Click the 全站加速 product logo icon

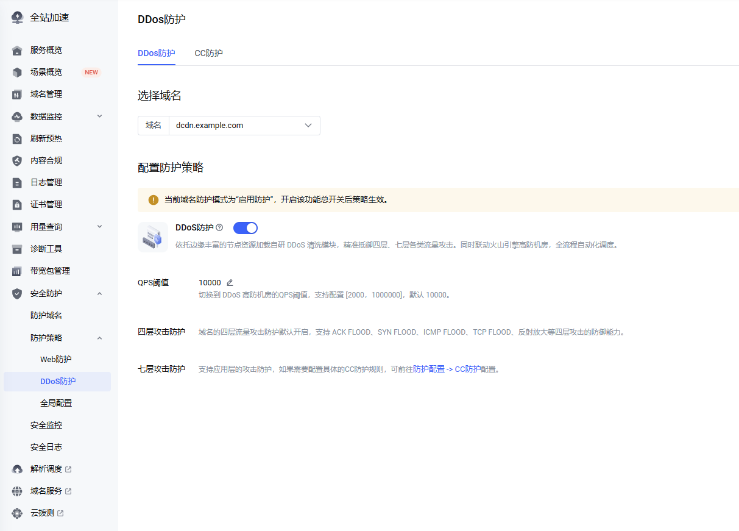pyautogui.click(x=17, y=17)
